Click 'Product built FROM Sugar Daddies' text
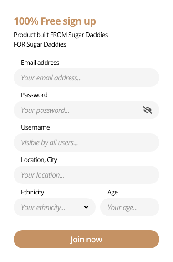The height and width of the screenshot is (262, 173). click(x=61, y=35)
